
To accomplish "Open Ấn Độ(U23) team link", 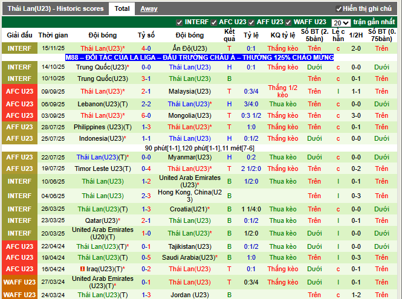I will [x=190, y=48].
